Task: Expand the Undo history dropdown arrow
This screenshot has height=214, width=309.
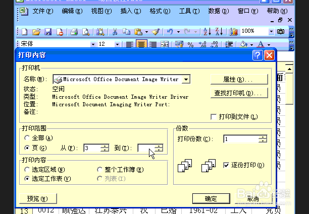Action: (178, 32)
